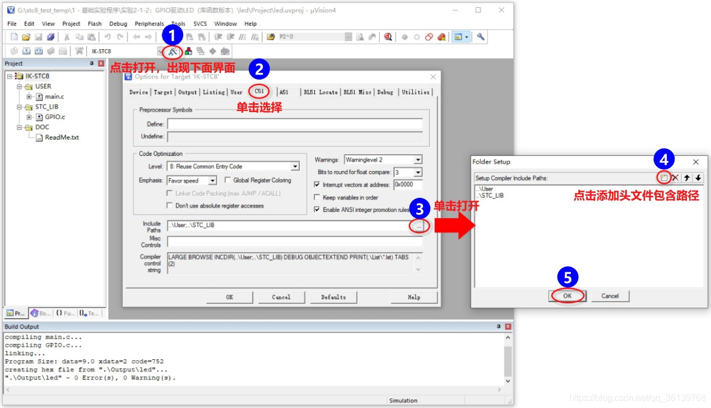Switch to the Output tab

coord(188,92)
